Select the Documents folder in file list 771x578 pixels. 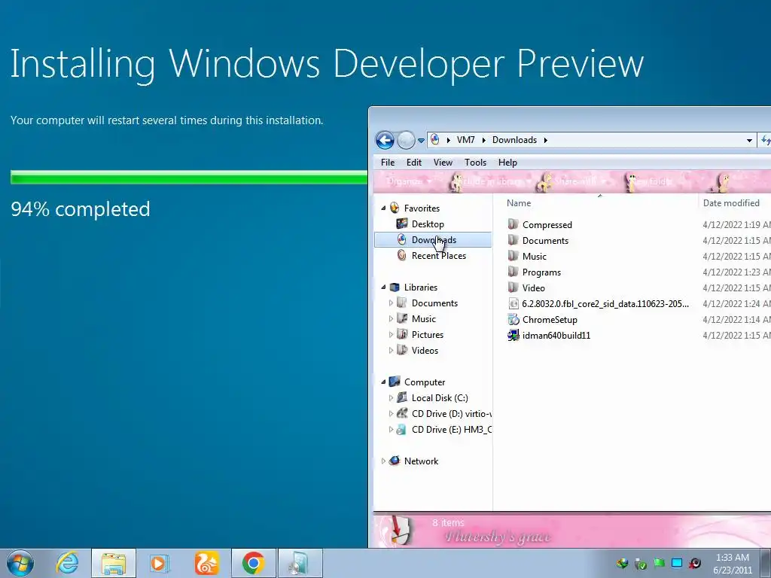(x=545, y=240)
